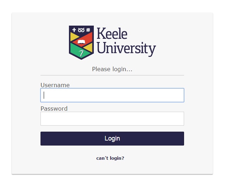Click the divider line below "Please login..."

point(112,75)
